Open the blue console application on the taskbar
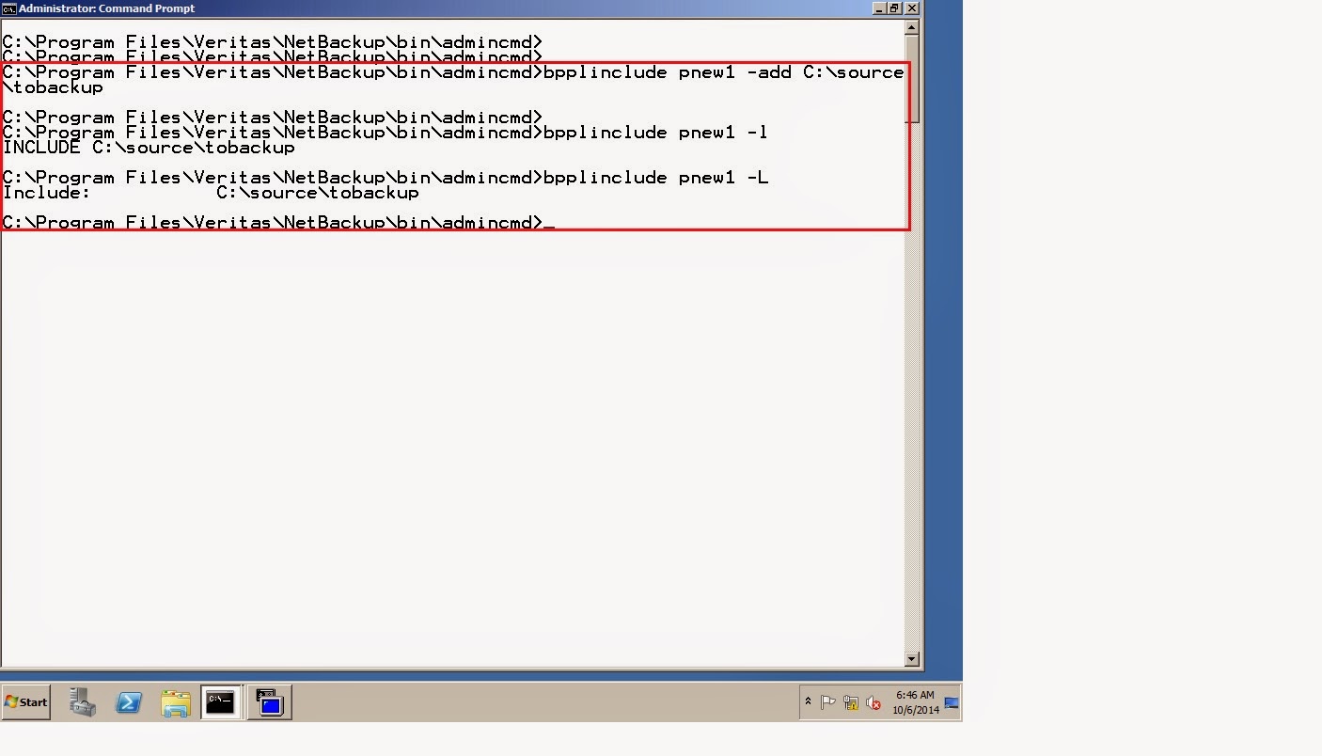 [269, 701]
